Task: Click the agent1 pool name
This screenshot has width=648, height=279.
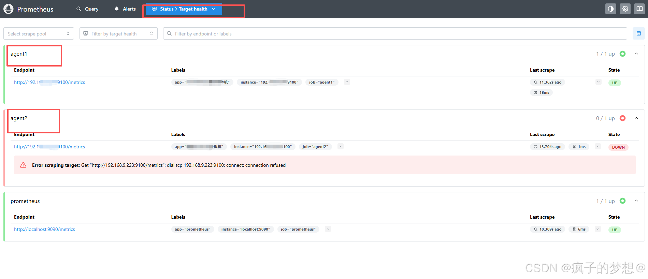Action: click(x=19, y=54)
